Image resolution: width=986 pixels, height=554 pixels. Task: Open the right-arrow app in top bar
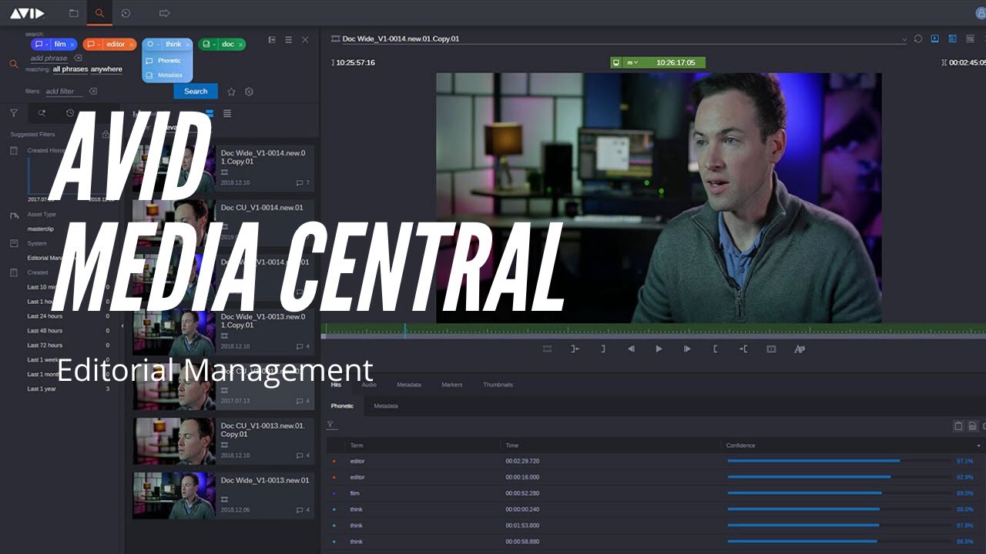coord(164,13)
